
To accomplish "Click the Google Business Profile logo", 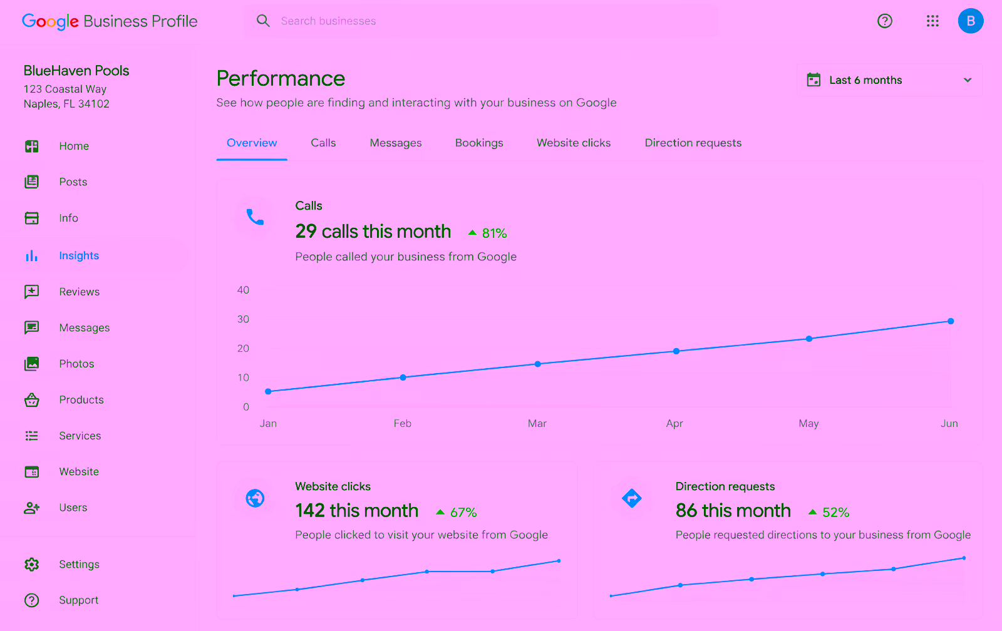I will pyautogui.click(x=110, y=21).
